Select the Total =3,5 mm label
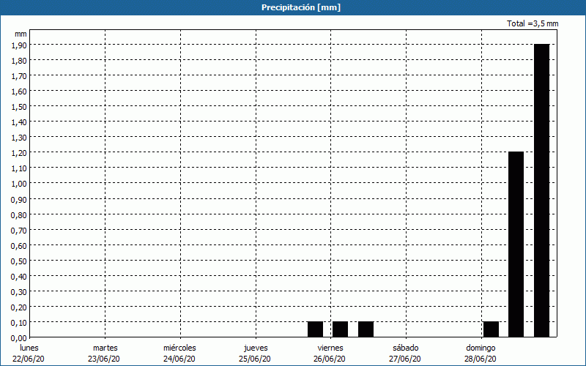586x366 pixels. pos(533,23)
